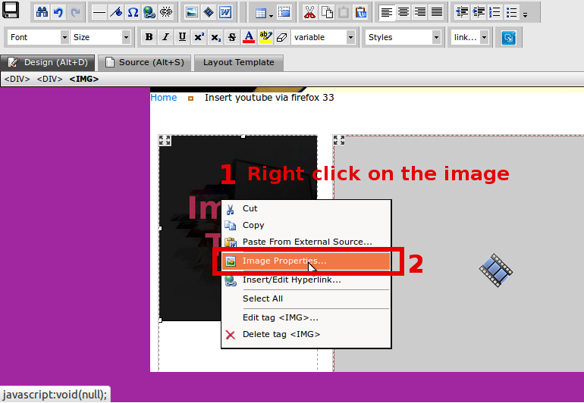Undo the last action

click(58, 12)
